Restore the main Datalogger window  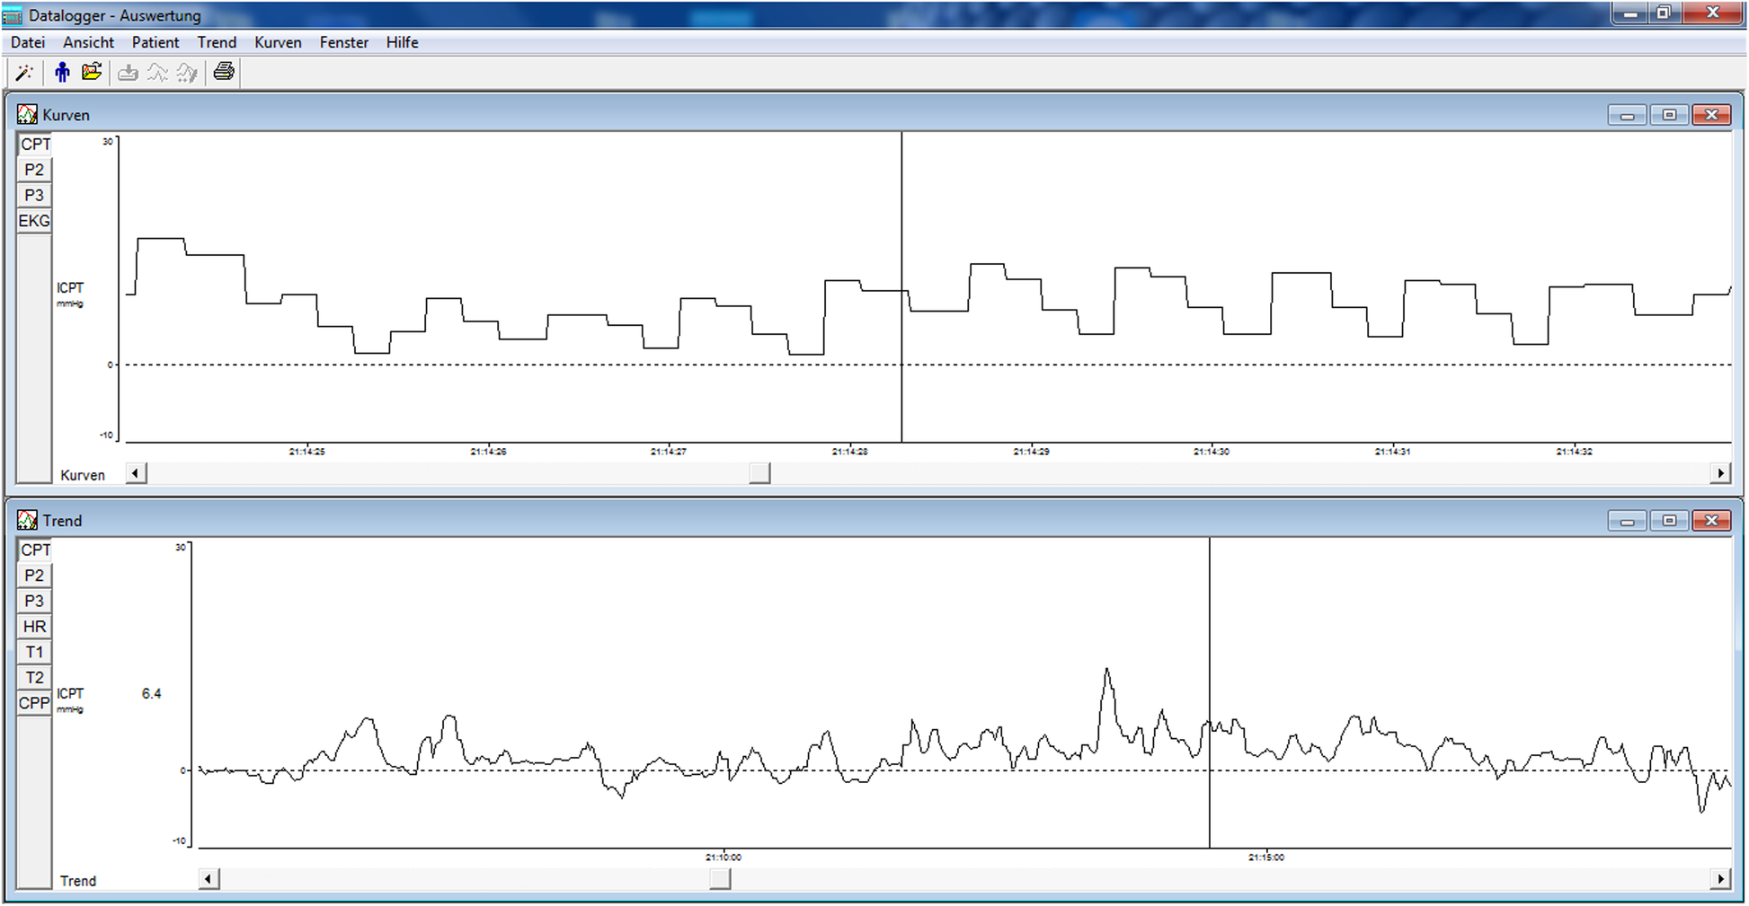[x=1664, y=13]
